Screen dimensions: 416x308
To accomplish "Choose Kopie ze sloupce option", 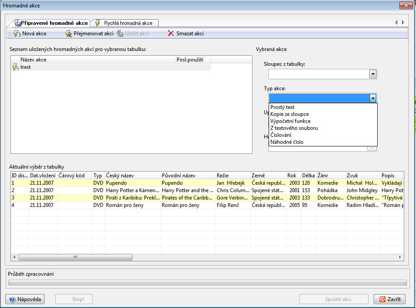I will (x=323, y=114).
